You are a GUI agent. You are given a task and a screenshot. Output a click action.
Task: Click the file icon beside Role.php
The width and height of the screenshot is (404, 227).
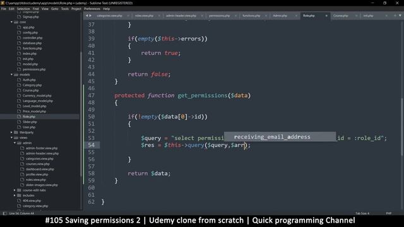pyautogui.click(x=19, y=117)
